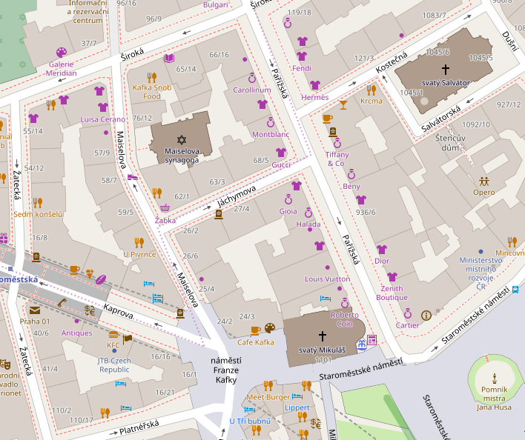
Task: Click the Fendi clothing shirt icon
Action: click(x=302, y=56)
